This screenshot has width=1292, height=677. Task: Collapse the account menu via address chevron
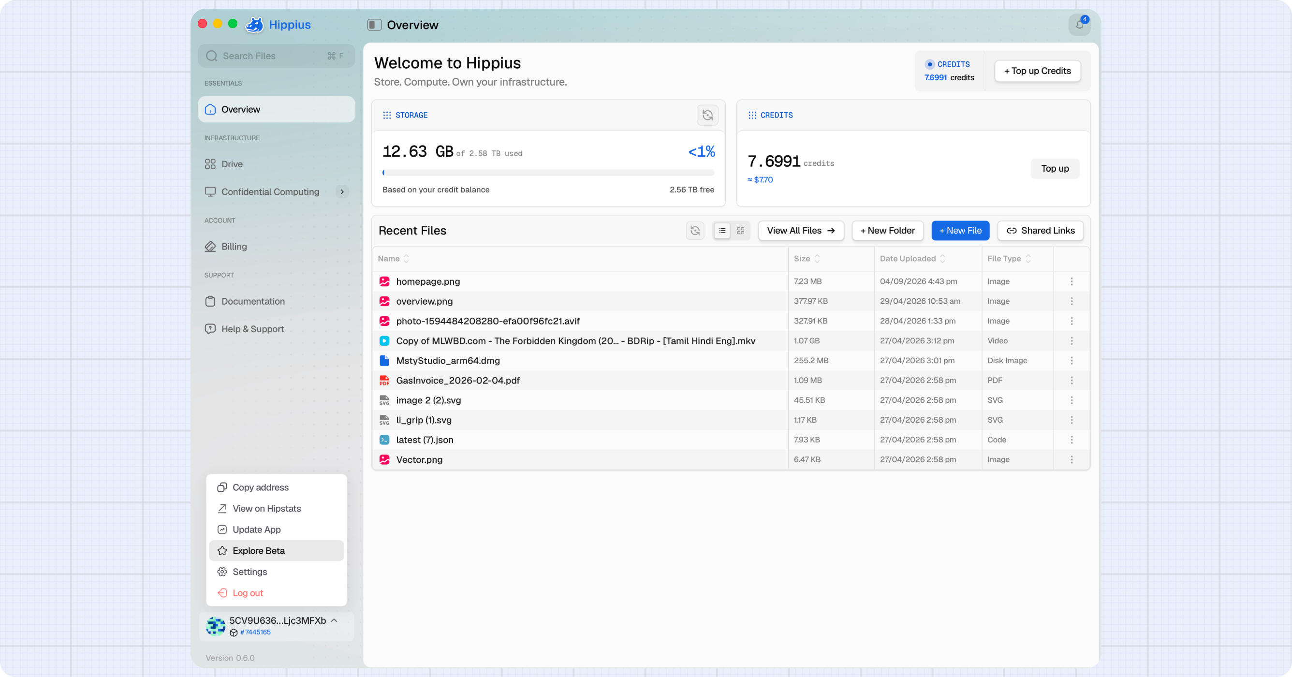click(x=334, y=620)
